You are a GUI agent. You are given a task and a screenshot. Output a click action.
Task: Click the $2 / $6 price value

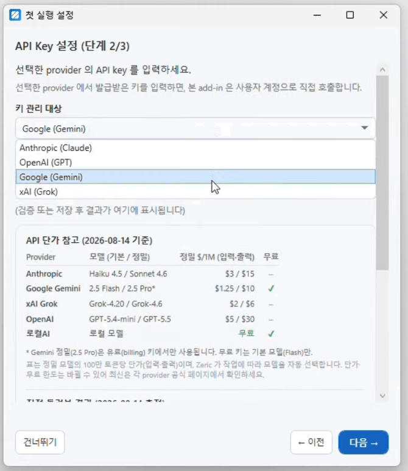(242, 304)
